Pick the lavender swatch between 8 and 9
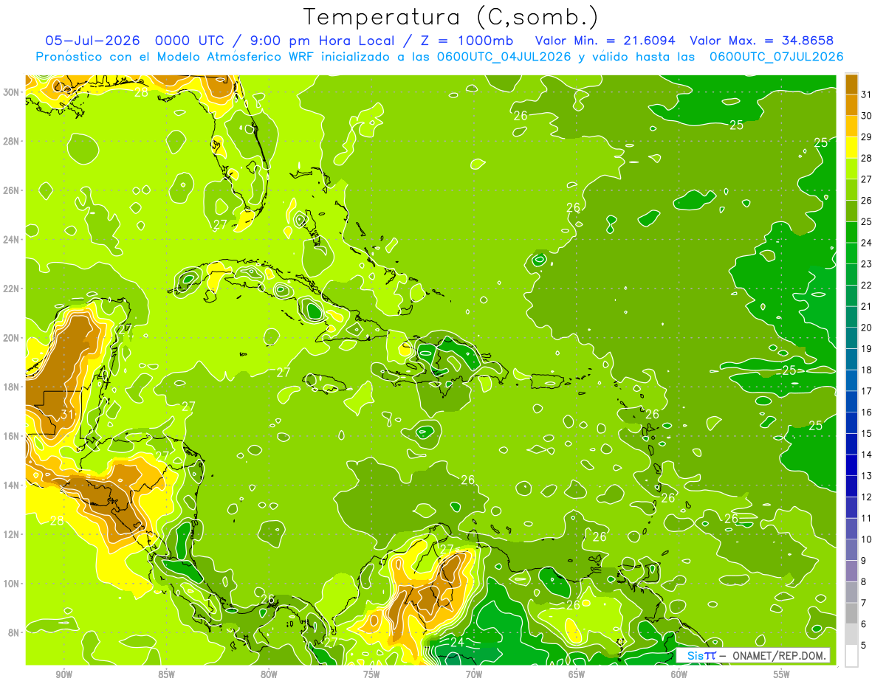This screenshot has height=684, width=886. pyautogui.click(x=851, y=571)
